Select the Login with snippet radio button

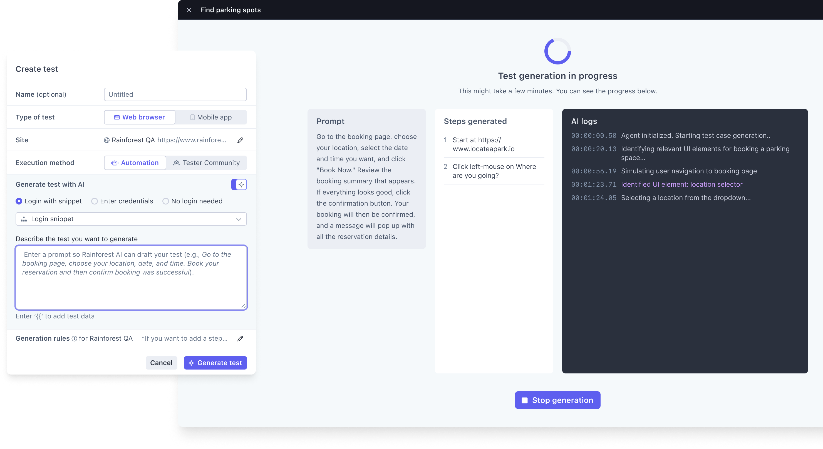click(19, 201)
